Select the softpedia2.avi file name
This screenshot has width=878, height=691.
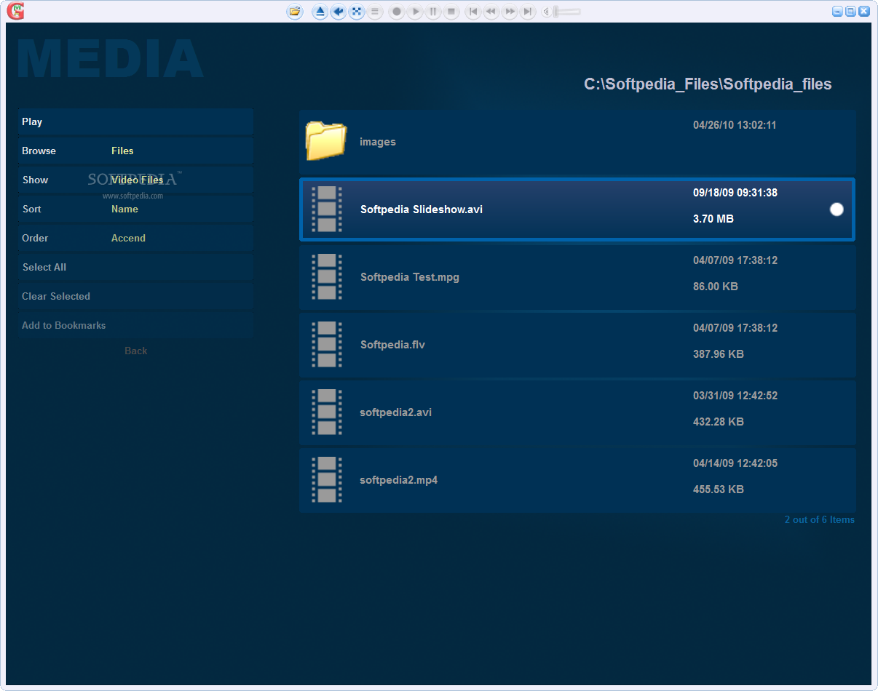[396, 412]
